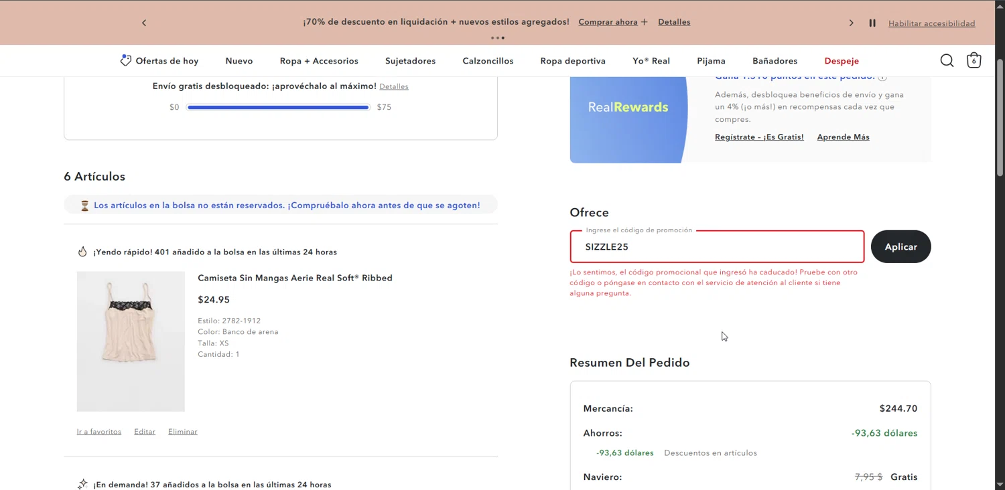Click the struck-through 7,95 $ shipping price
This screenshot has height=490, width=1005.
(x=868, y=477)
